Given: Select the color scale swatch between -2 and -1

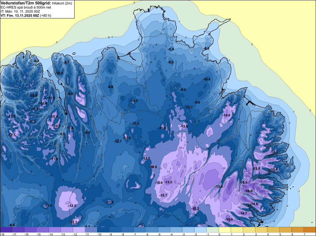Looking at the screenshot, I should [201, 230].
